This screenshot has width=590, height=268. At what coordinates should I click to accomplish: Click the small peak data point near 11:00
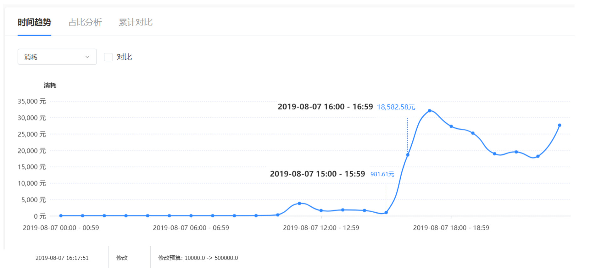(299, 204)
